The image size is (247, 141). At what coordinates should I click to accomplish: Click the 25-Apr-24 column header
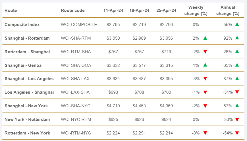pyautogui.click(x=166, y=10)
